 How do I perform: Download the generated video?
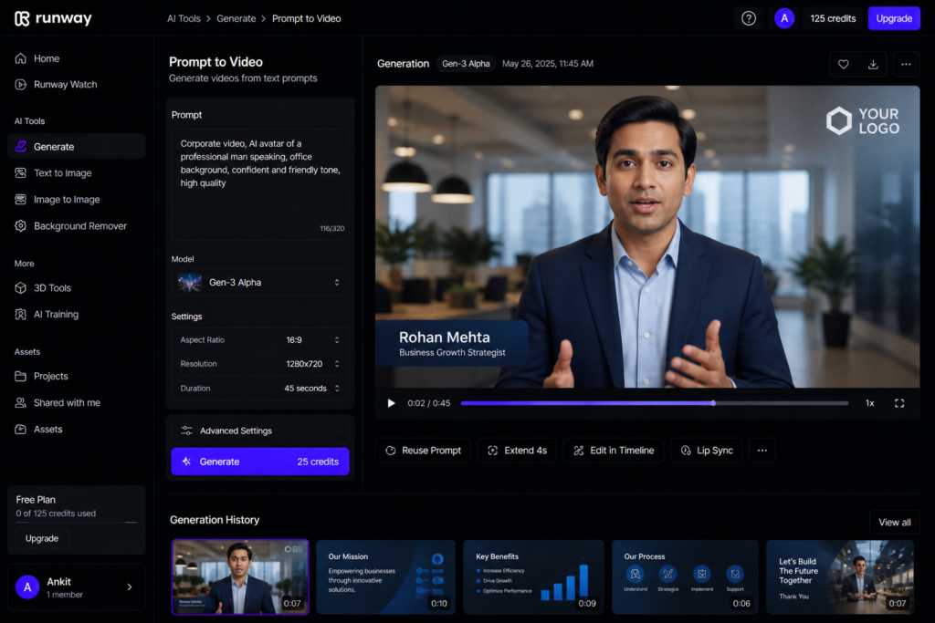[x=873, y=65]
